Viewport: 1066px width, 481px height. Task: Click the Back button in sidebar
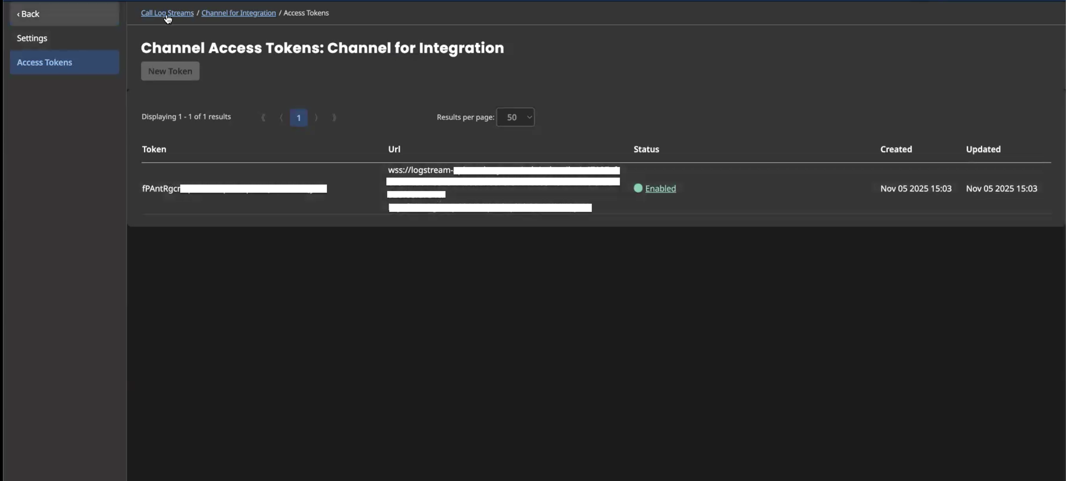pos(28,14)
